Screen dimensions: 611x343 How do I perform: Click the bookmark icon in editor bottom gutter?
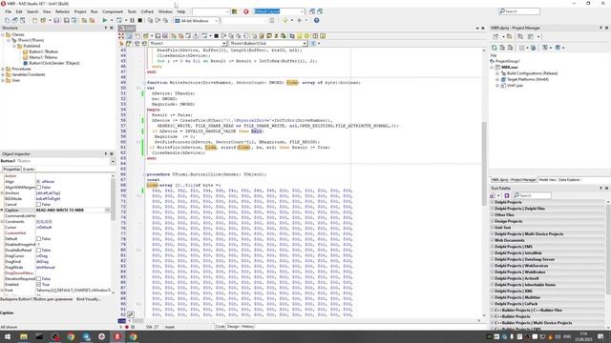131,314
